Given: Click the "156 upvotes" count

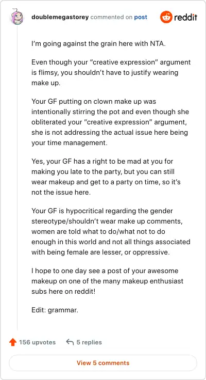Looking at the screenshot, I should (x=37, y=342).
